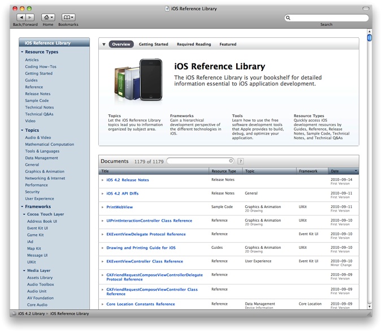Open EKEventViewController Class Reference
This screenshot has height=332, width=382.
coord(145,261)
